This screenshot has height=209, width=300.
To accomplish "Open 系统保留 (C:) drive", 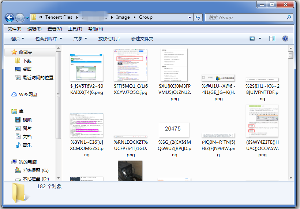I will tap(35, 170).
